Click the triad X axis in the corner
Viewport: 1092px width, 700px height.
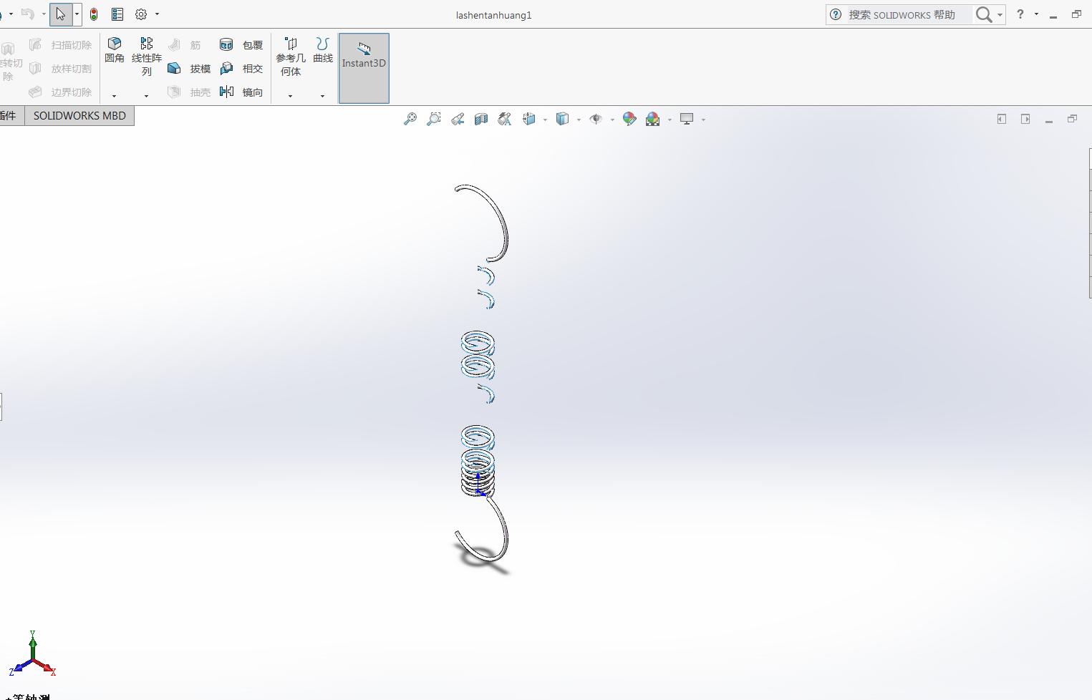point(52,671)
